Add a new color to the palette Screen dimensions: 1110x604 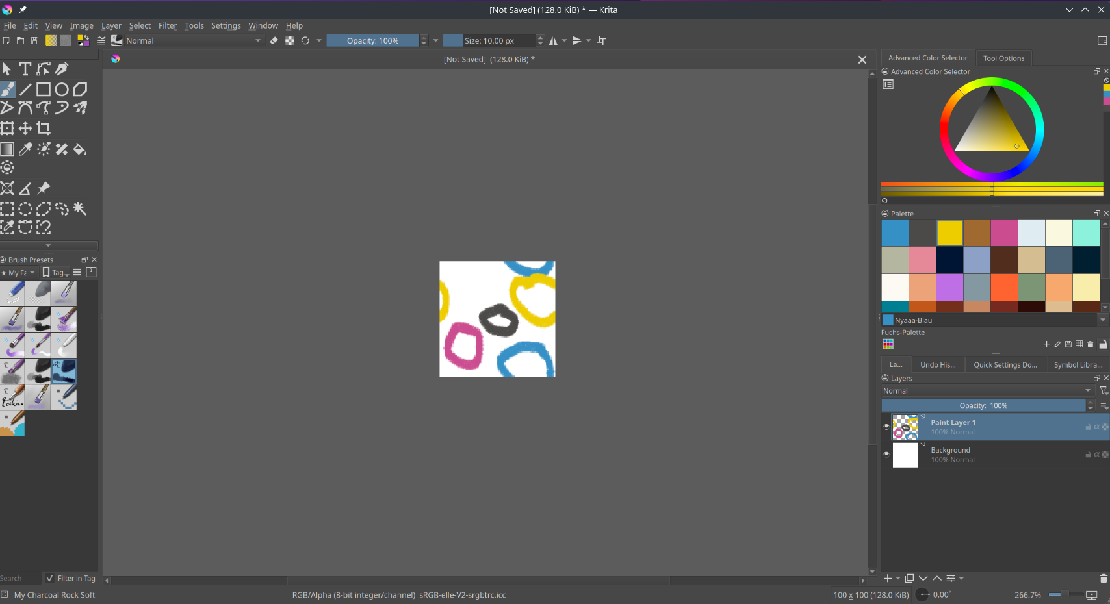[x=1046, y=344]
